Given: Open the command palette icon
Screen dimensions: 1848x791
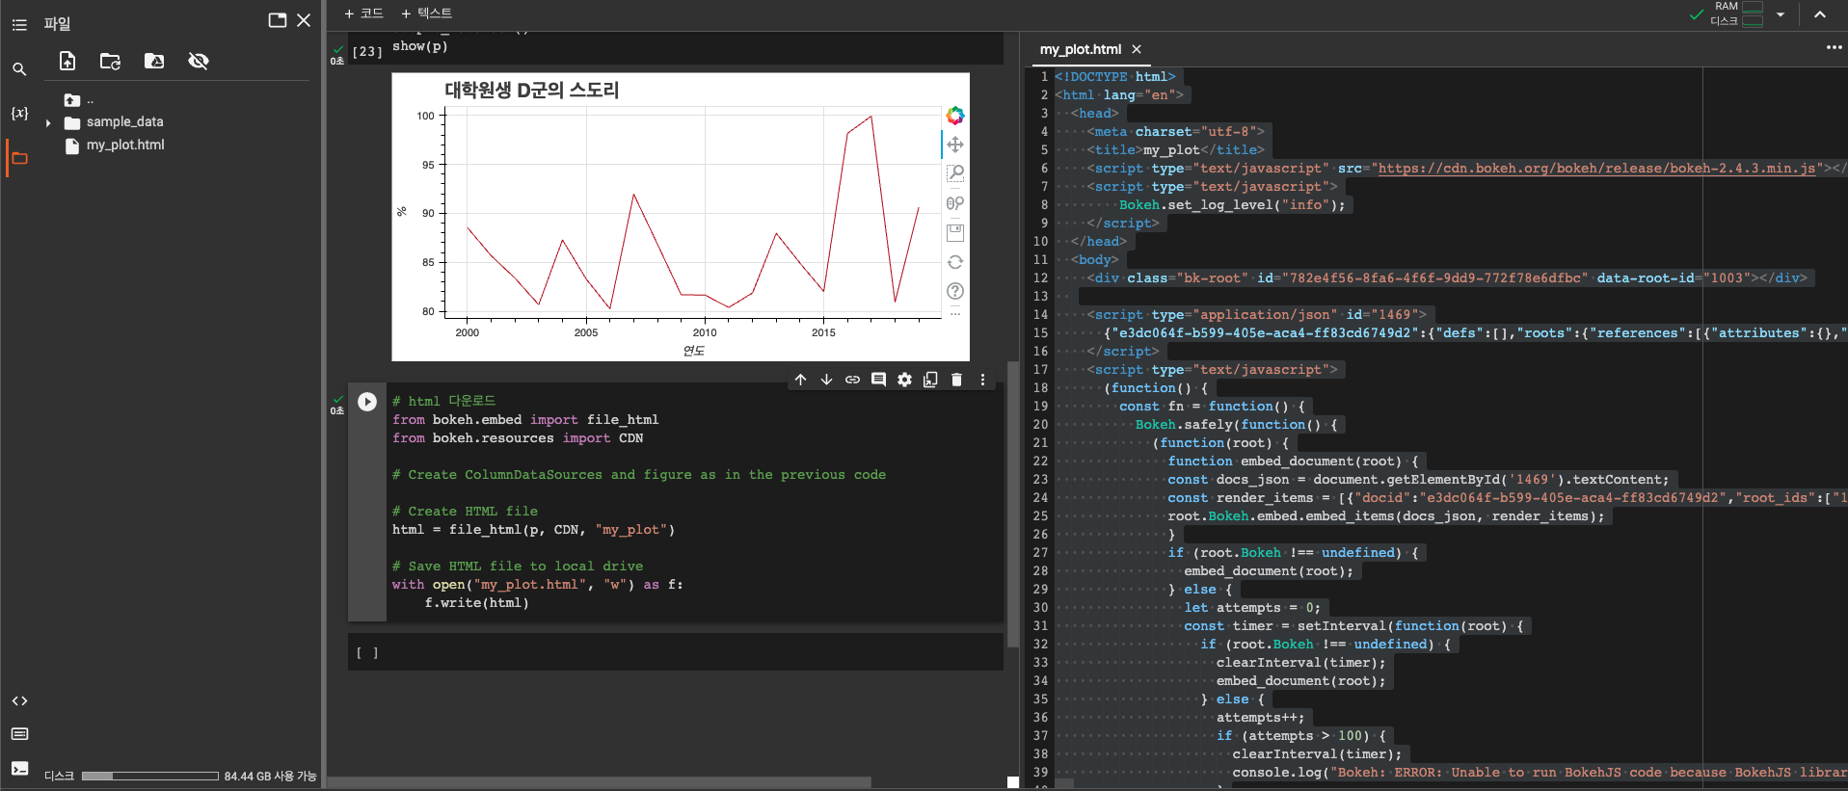Looking at the screenshot, I should (x=19, y=734).
